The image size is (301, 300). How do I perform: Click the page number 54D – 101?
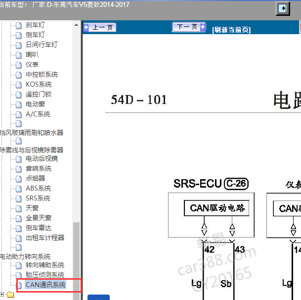[138, 100]
